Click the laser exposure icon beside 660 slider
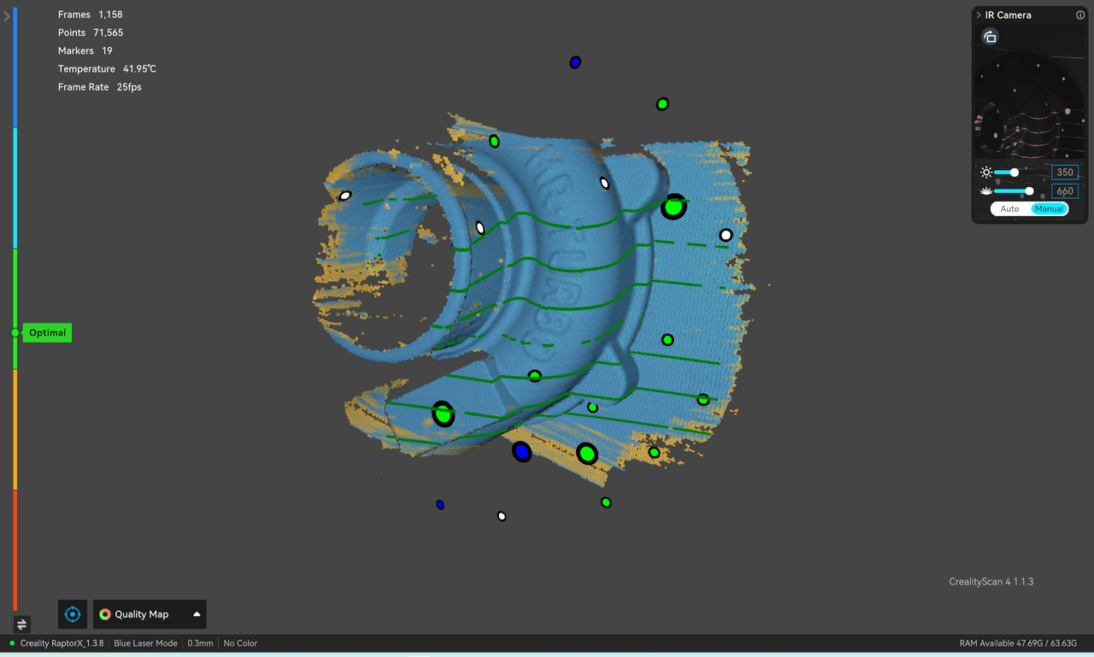This screenshot has height=657, width=1094. tap(986, 191)
